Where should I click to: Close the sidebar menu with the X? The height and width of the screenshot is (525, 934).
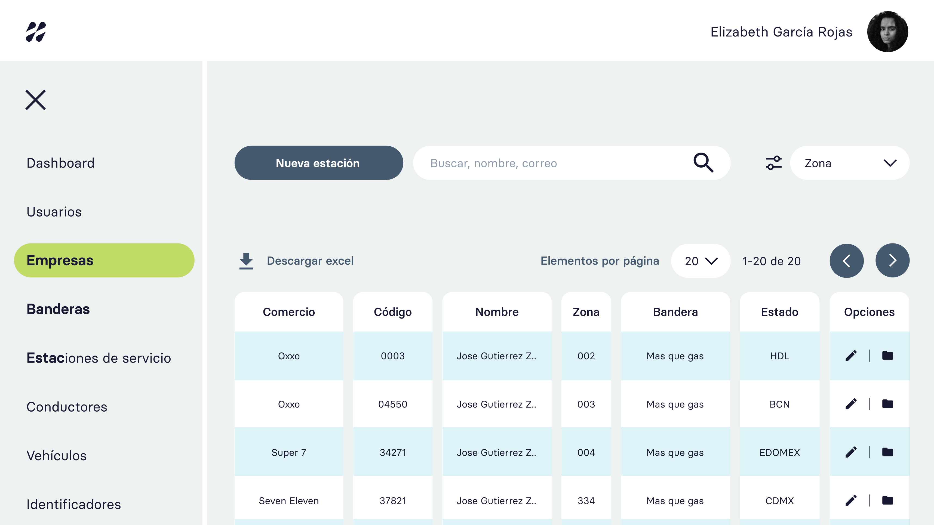click(36, 100)
